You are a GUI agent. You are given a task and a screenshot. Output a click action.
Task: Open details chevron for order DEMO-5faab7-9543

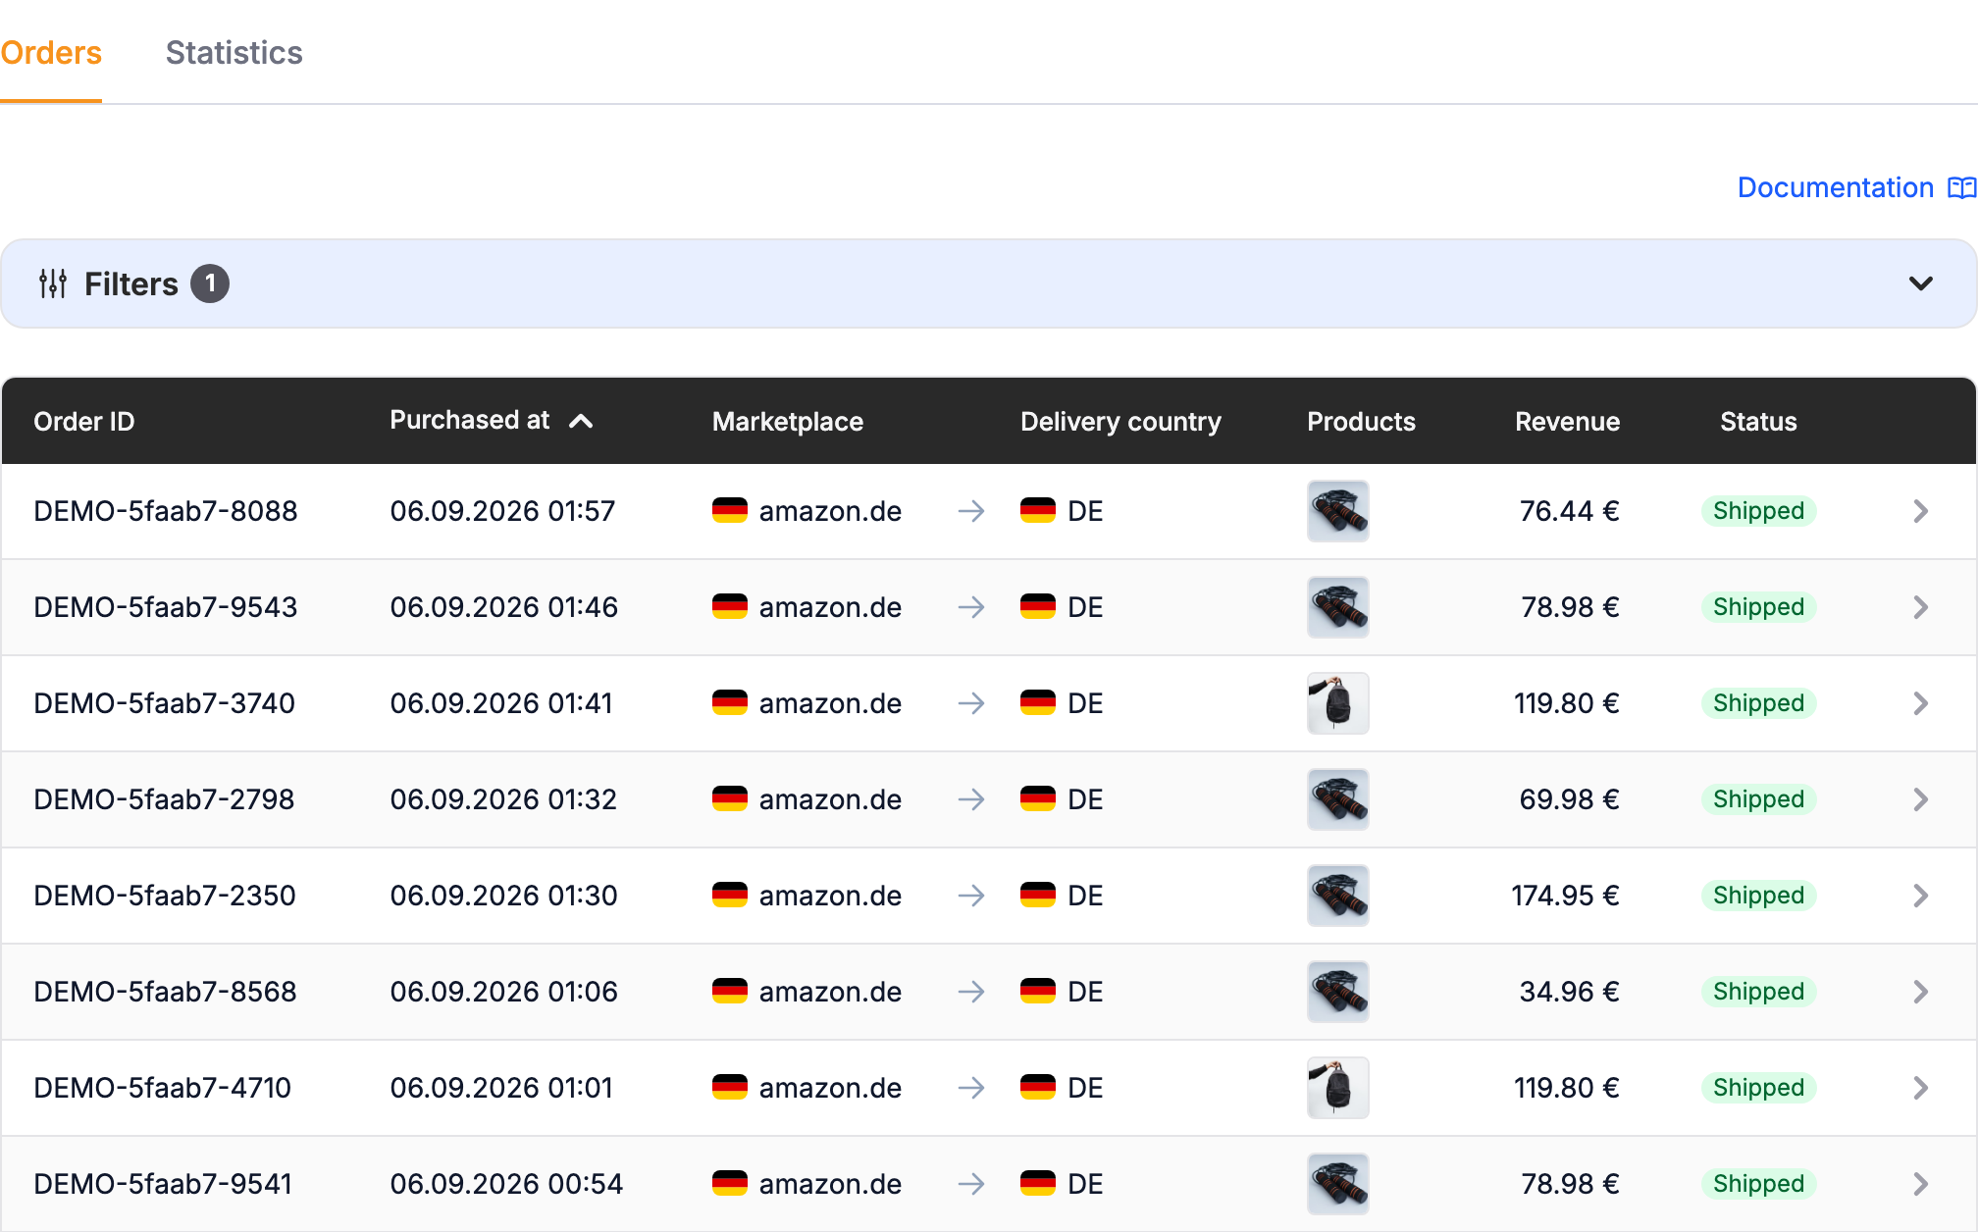coord(1920,607)
